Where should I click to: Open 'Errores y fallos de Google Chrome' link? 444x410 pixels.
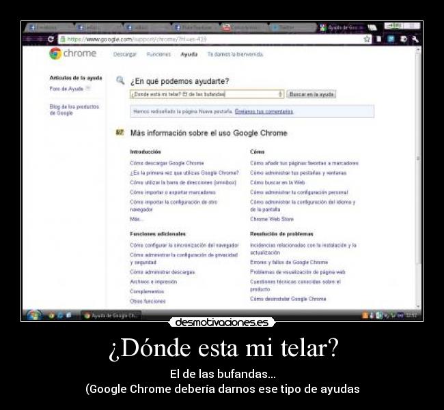click(289, 262)
